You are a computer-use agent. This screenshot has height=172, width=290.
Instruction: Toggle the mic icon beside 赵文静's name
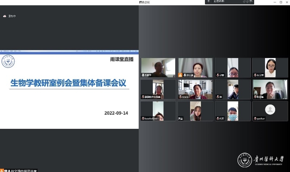[x=185, y=75]
